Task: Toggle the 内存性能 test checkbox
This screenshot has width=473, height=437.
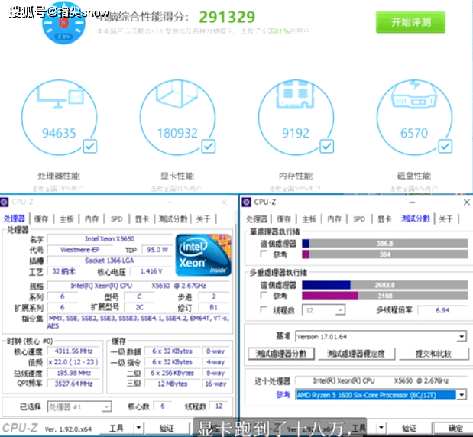Action: point(327,146)
